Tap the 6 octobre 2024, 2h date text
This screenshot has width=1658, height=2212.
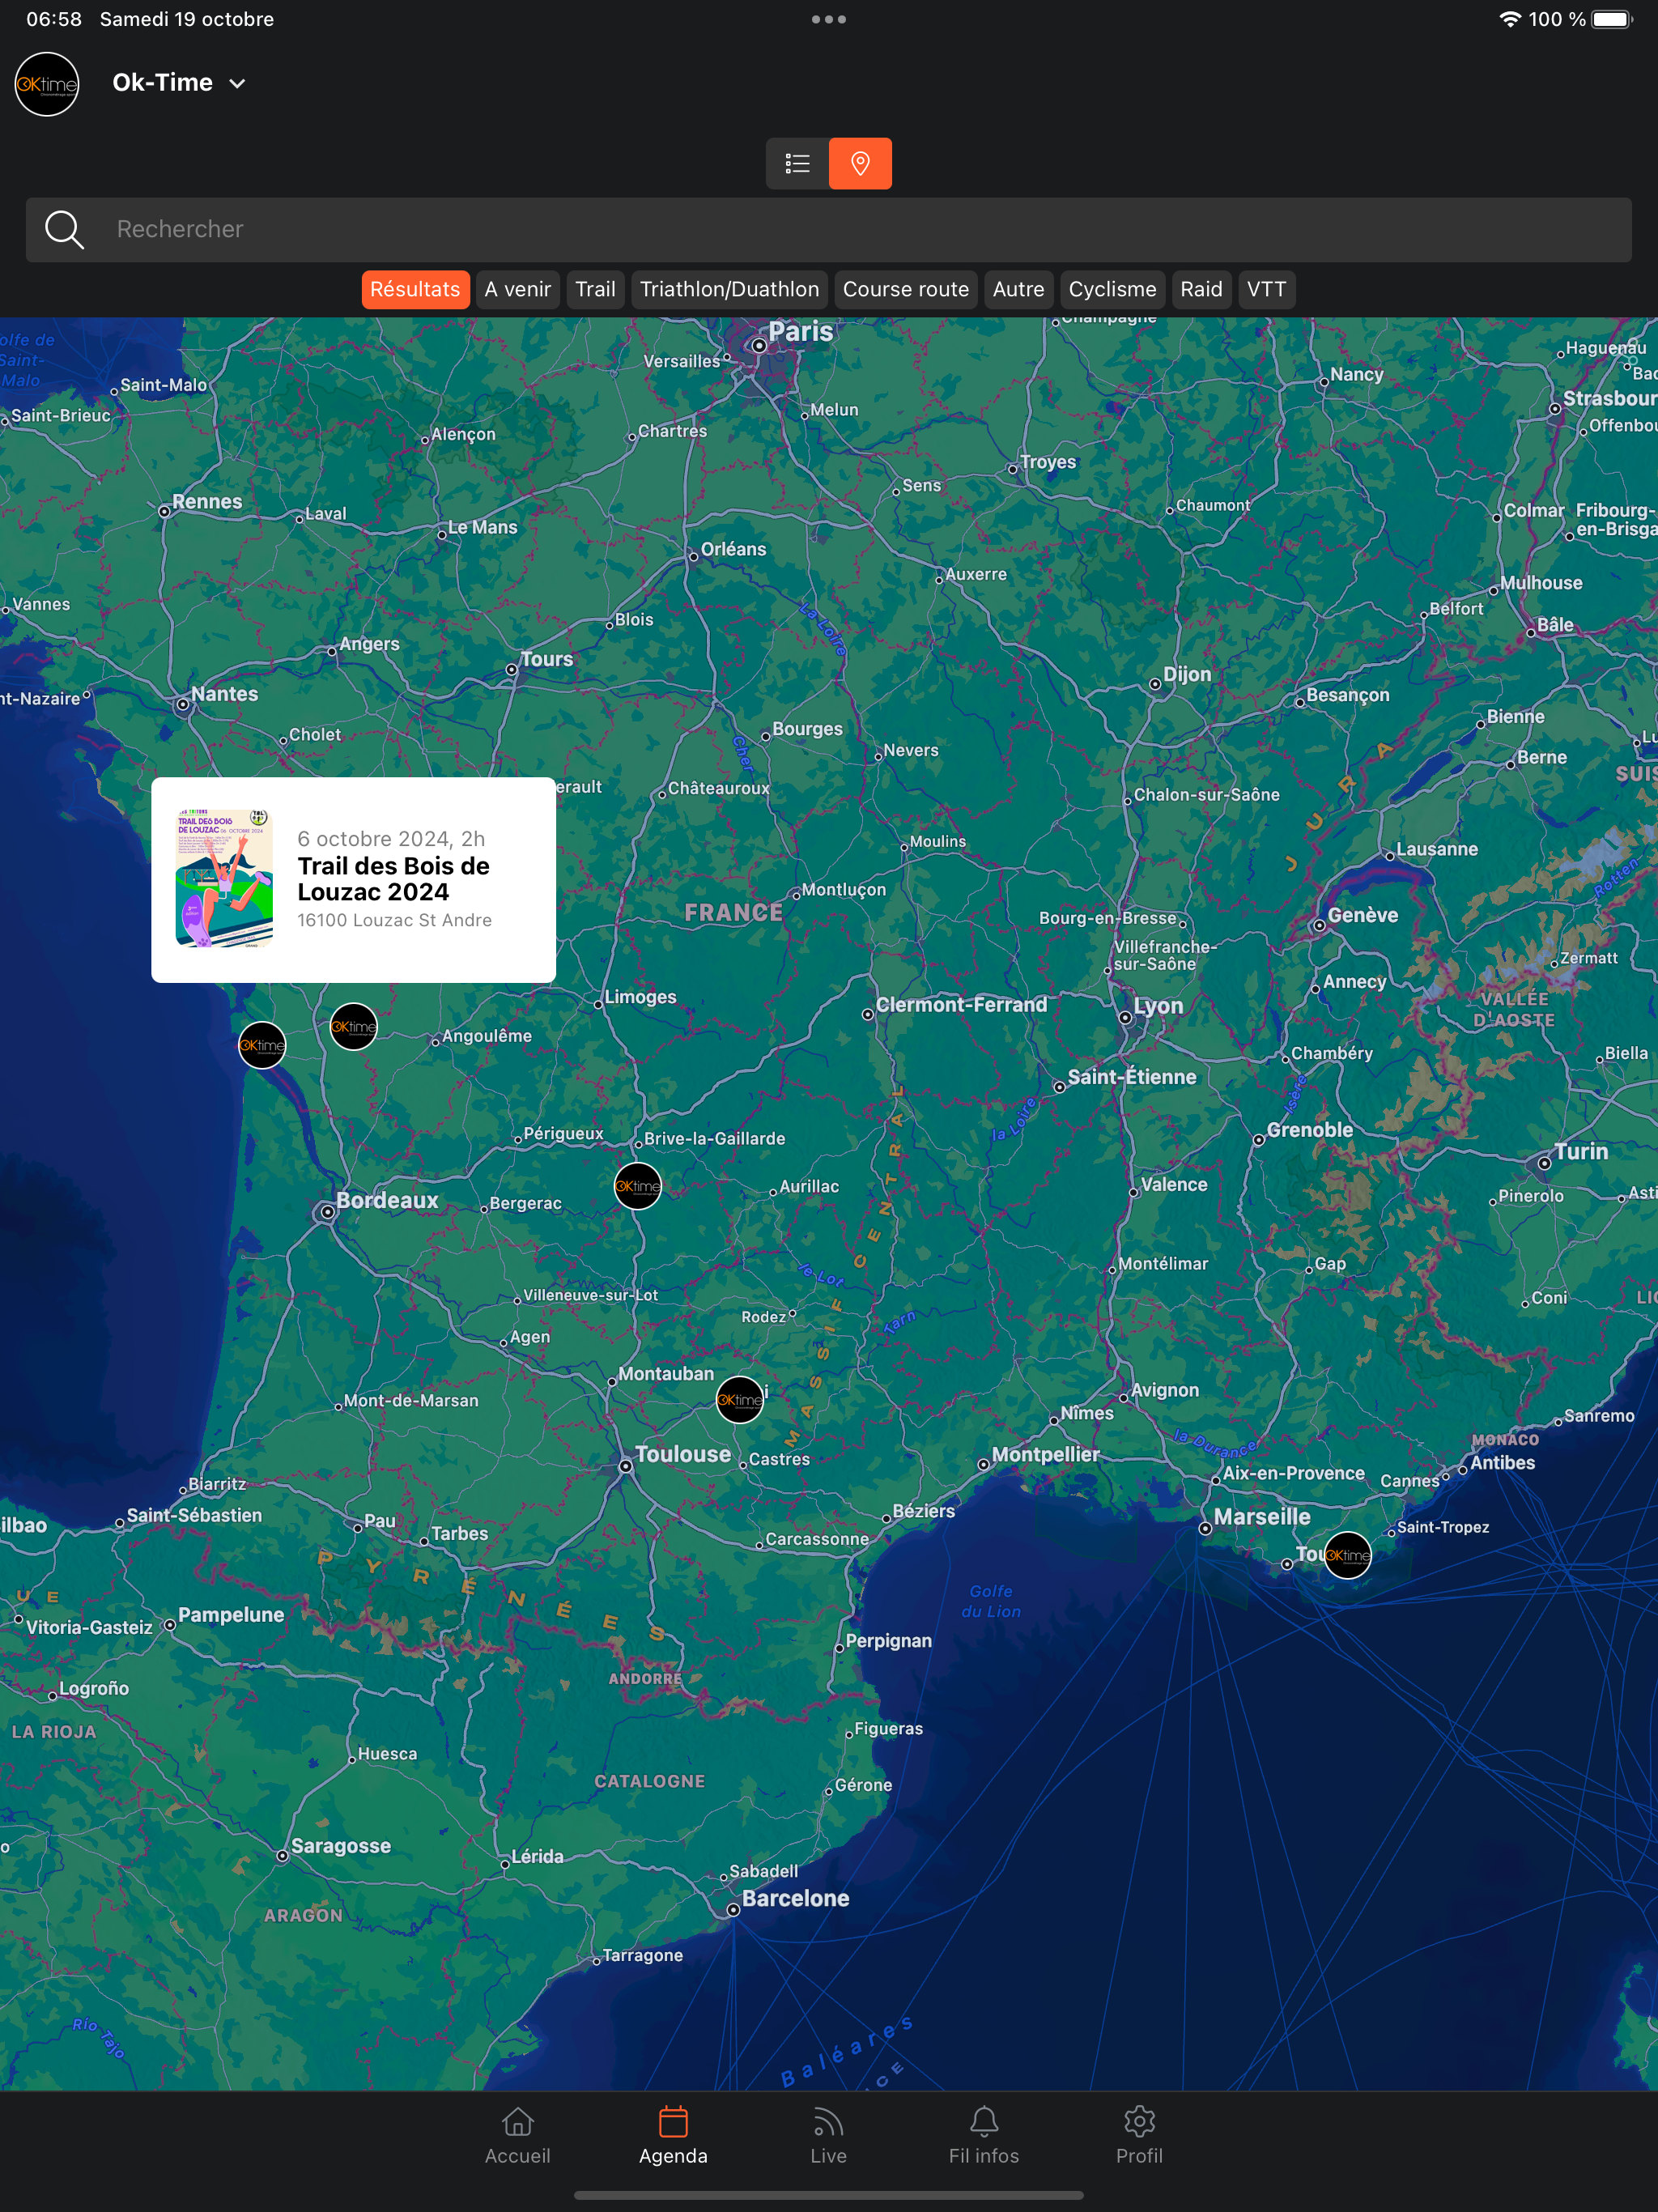[391, 839]
